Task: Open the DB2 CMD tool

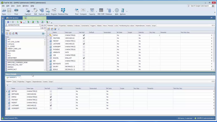Action: [x=101, y=12]
